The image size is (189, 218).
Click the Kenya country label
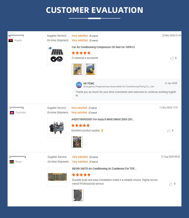pyautogui.click(x=18, y=162)
